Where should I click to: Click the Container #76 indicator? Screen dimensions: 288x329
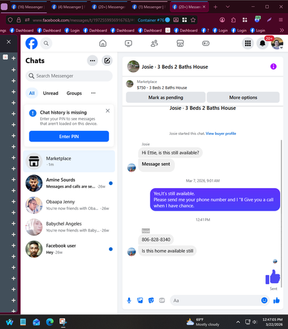tap(154, 20)
